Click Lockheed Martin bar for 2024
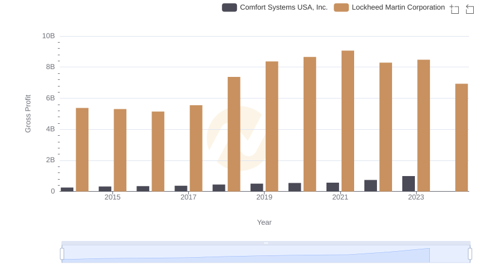Viewport: 481px width, 277px height. pyautogui.click(x=461, y=138)
